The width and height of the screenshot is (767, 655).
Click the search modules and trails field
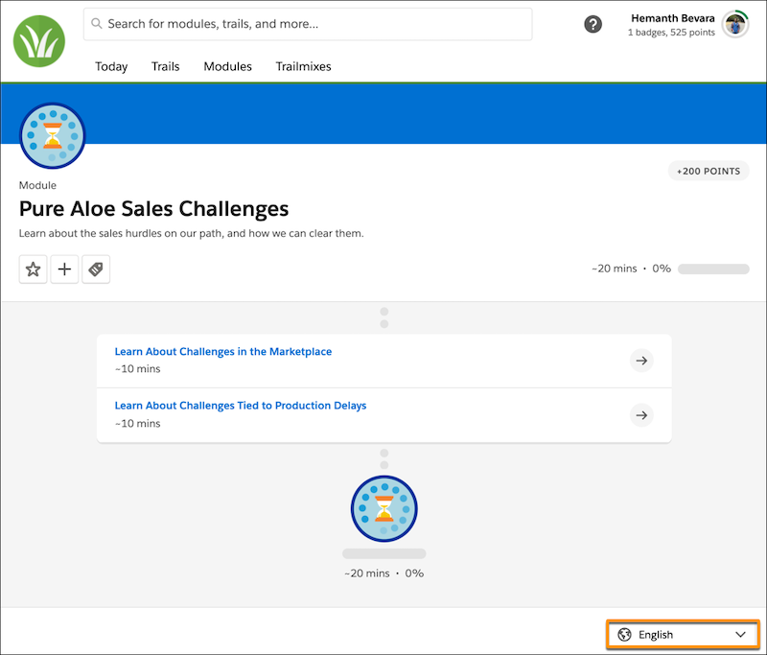click(x=308, y=24)
